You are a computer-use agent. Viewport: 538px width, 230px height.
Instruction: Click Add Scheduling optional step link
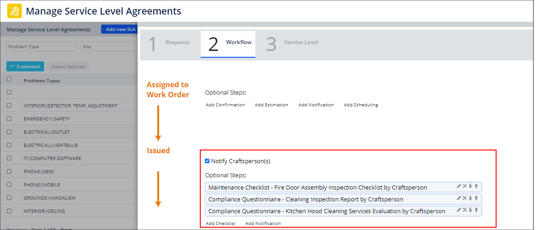tap(360, 105)
